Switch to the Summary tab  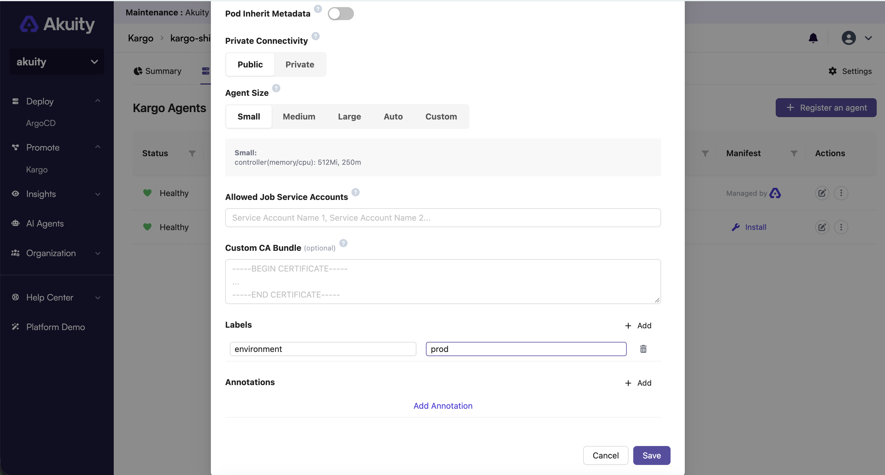(x=157, y=71)
